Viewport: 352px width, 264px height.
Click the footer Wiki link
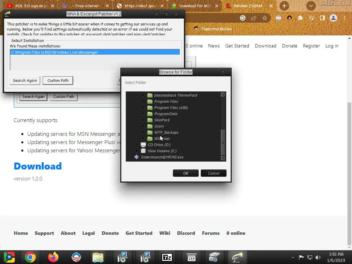pos(165,233)
